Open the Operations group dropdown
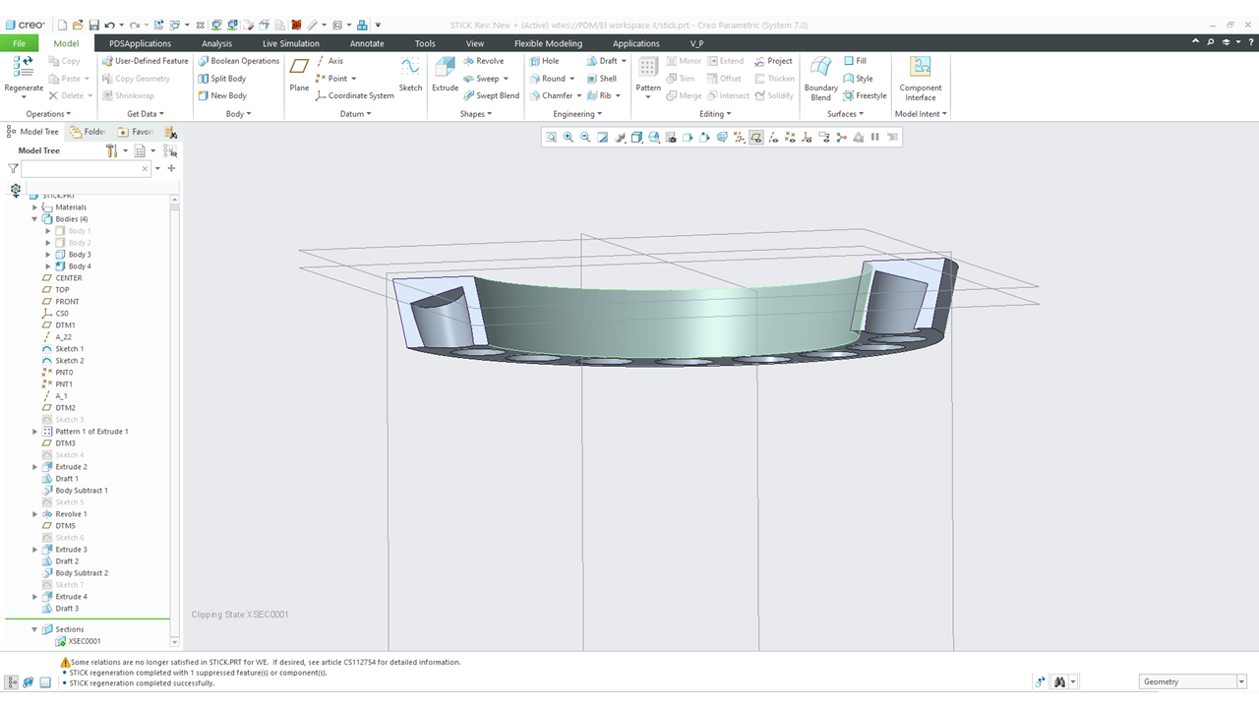 [48, 114]
